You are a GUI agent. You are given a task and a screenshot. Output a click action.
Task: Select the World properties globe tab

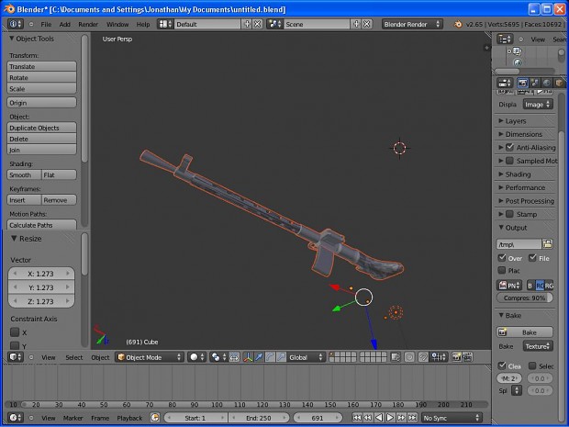coord(546,83)
